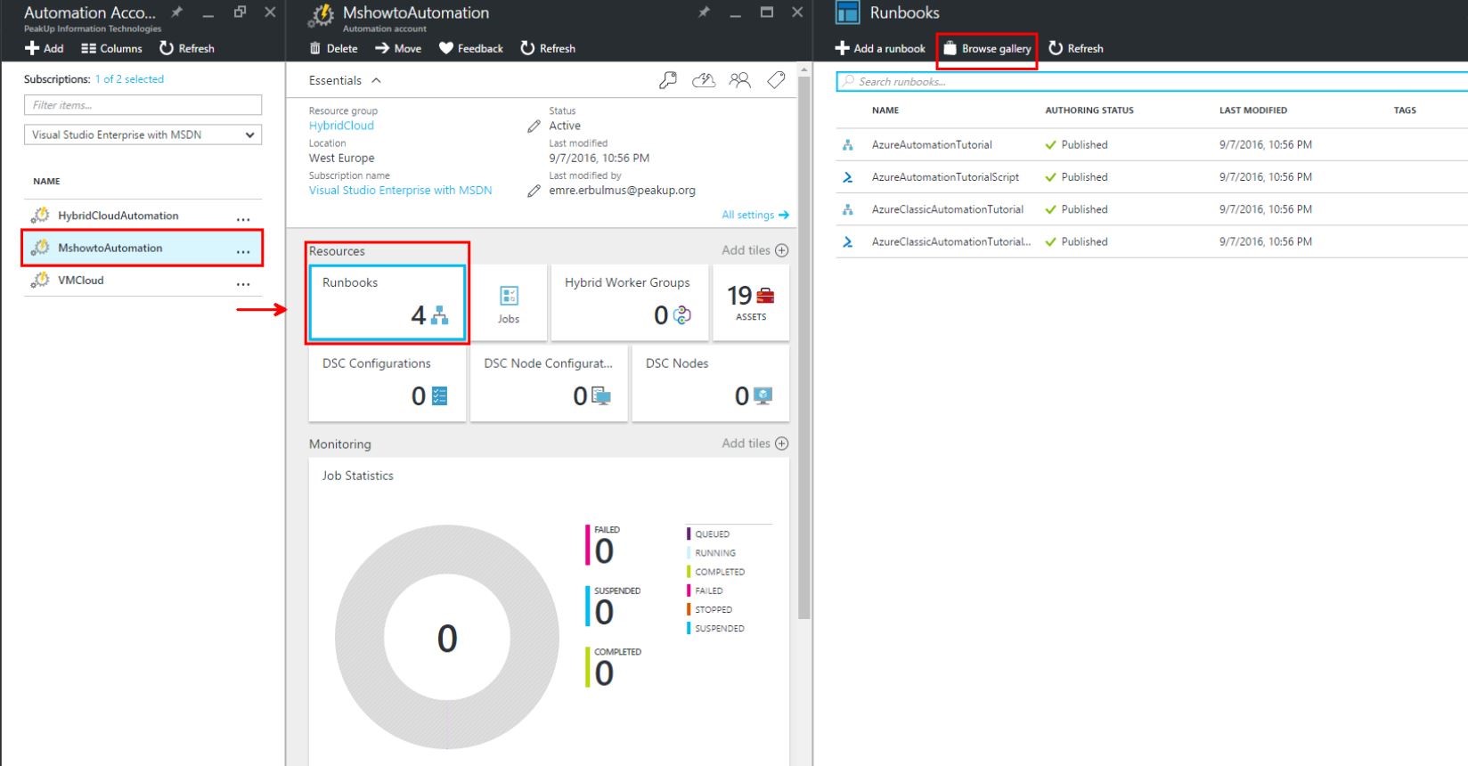Click Add tiles in the Monitoring section
This screenshot has height=766, width=1468.
tap(755, 444)
